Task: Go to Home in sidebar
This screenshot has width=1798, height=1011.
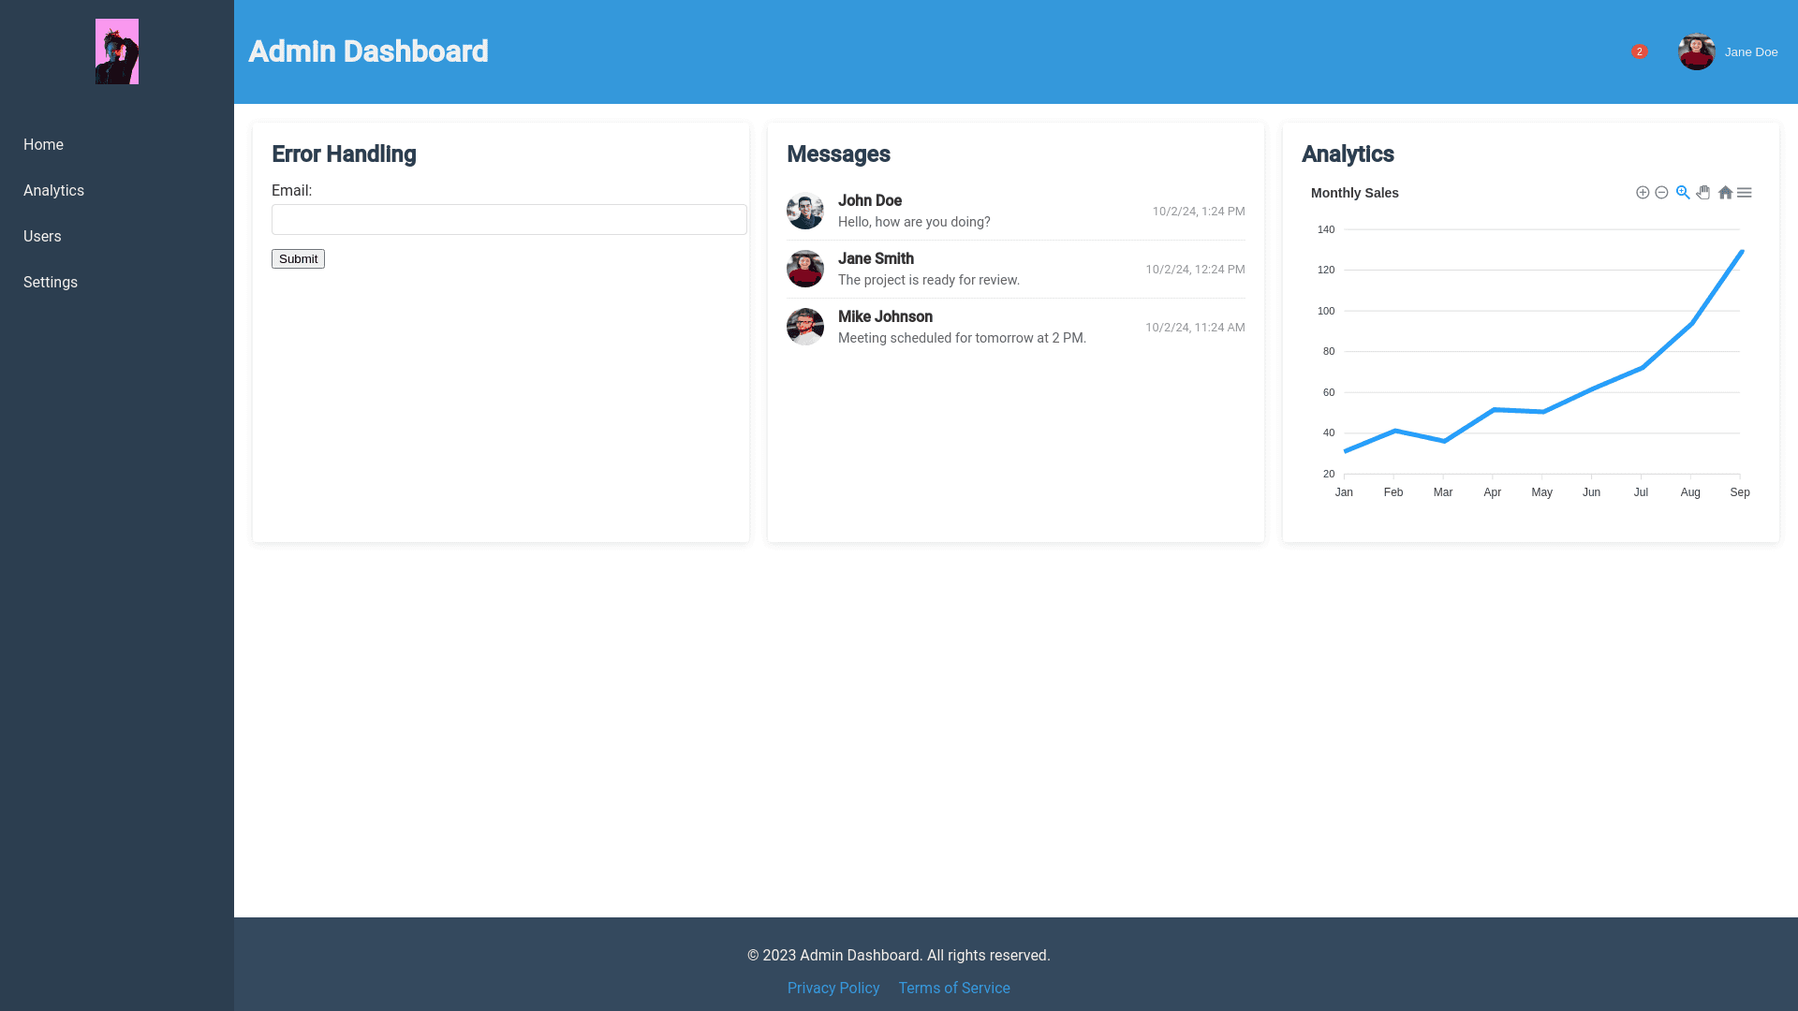Action: 43,145
